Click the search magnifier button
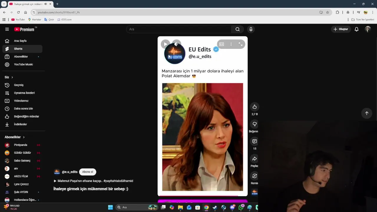 (237, 29)
